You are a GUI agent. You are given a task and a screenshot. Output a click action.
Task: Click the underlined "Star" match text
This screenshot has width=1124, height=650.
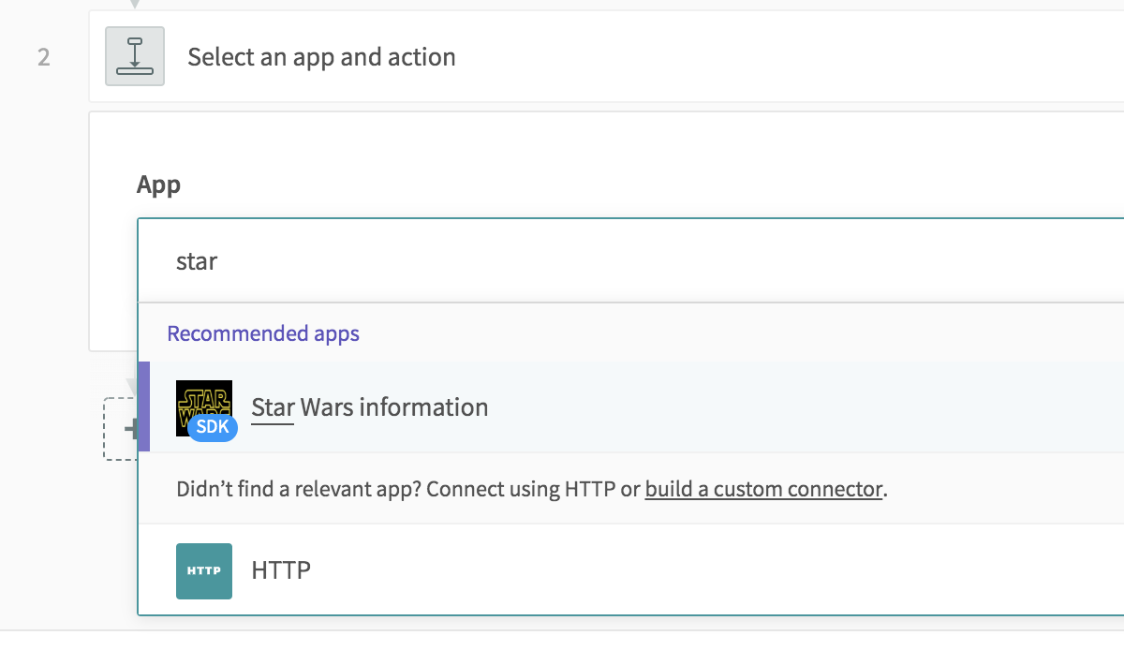tap(273, 407)
